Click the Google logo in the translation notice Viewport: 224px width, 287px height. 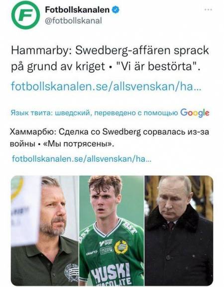coord(195,113)
